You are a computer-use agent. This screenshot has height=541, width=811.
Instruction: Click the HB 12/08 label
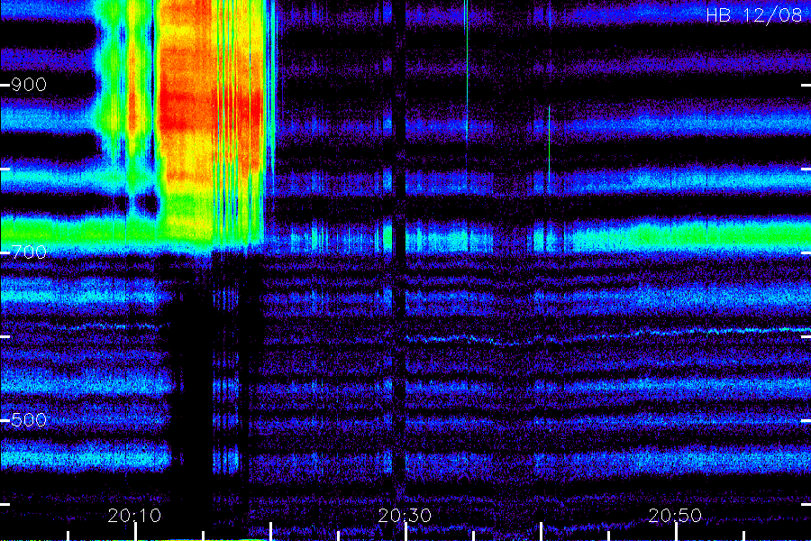click(753, 15)
